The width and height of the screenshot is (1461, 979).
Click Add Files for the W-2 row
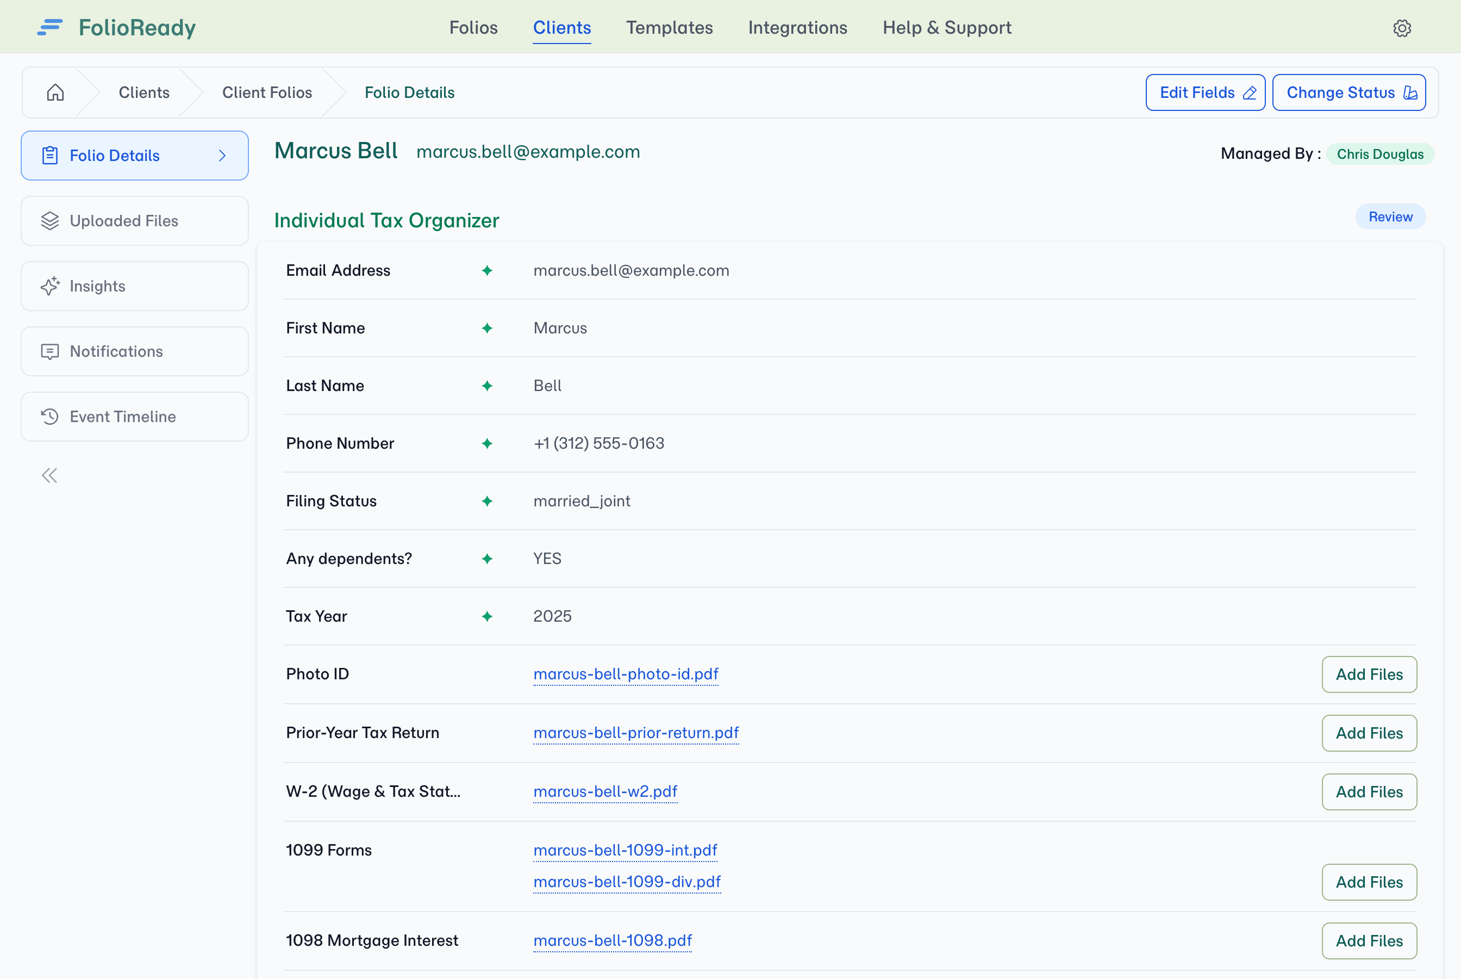(1369, 792)
